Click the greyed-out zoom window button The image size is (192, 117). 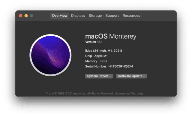(x=31, y=16)
